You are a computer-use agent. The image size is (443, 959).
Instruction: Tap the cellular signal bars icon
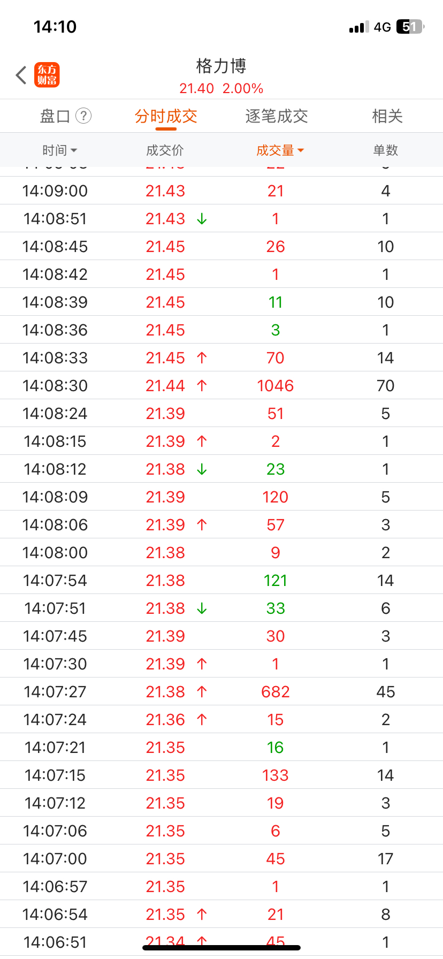click(359, 27)
